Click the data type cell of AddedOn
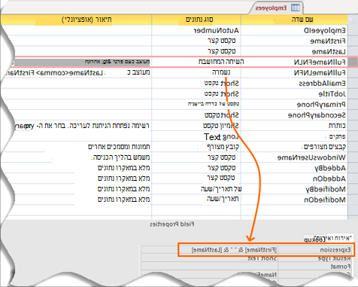This screenshot has height=287, width=358. coord(196,179)
